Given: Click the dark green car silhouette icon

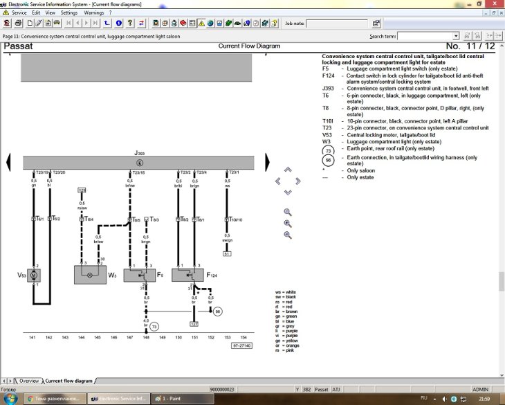Looking at the screenshot, I should point(237,24).
